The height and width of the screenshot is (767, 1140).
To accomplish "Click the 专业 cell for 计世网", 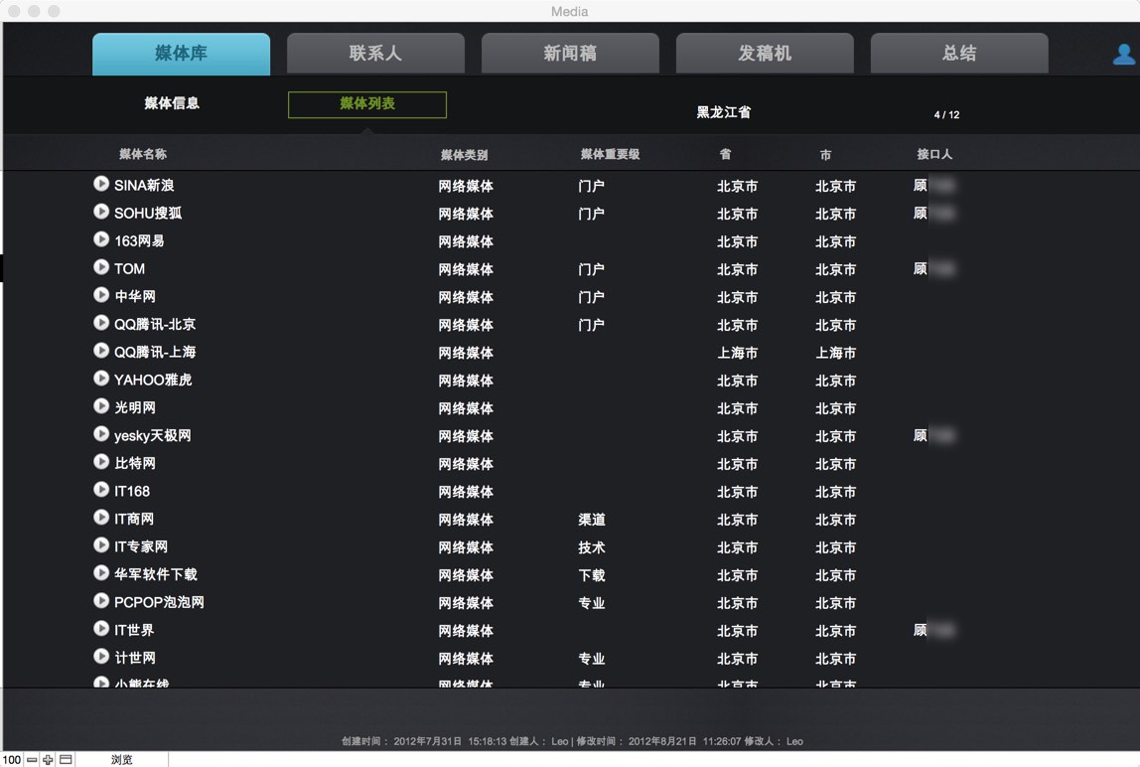I will click(x=592, y=659).
